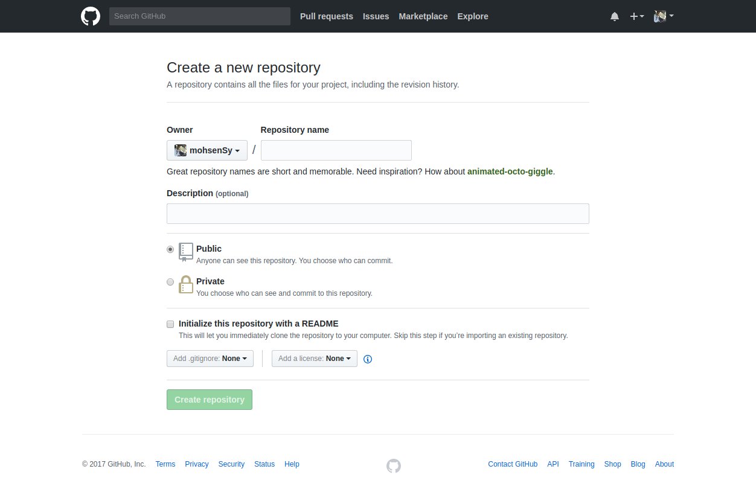Click the Public repository book icon
The image size is (756, 498).
click(x=186, y=252)
